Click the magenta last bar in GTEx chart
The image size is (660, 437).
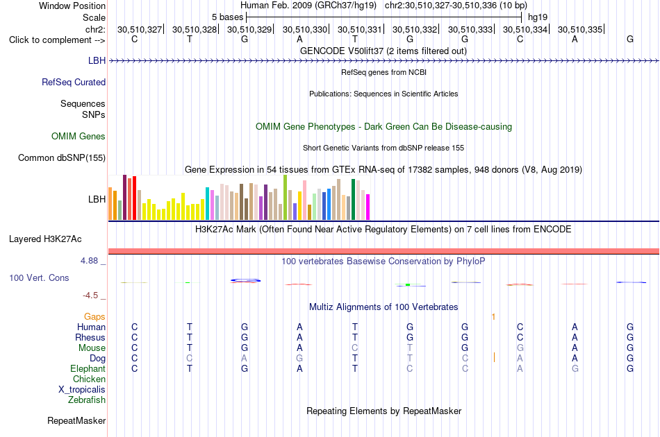(368, 207)
